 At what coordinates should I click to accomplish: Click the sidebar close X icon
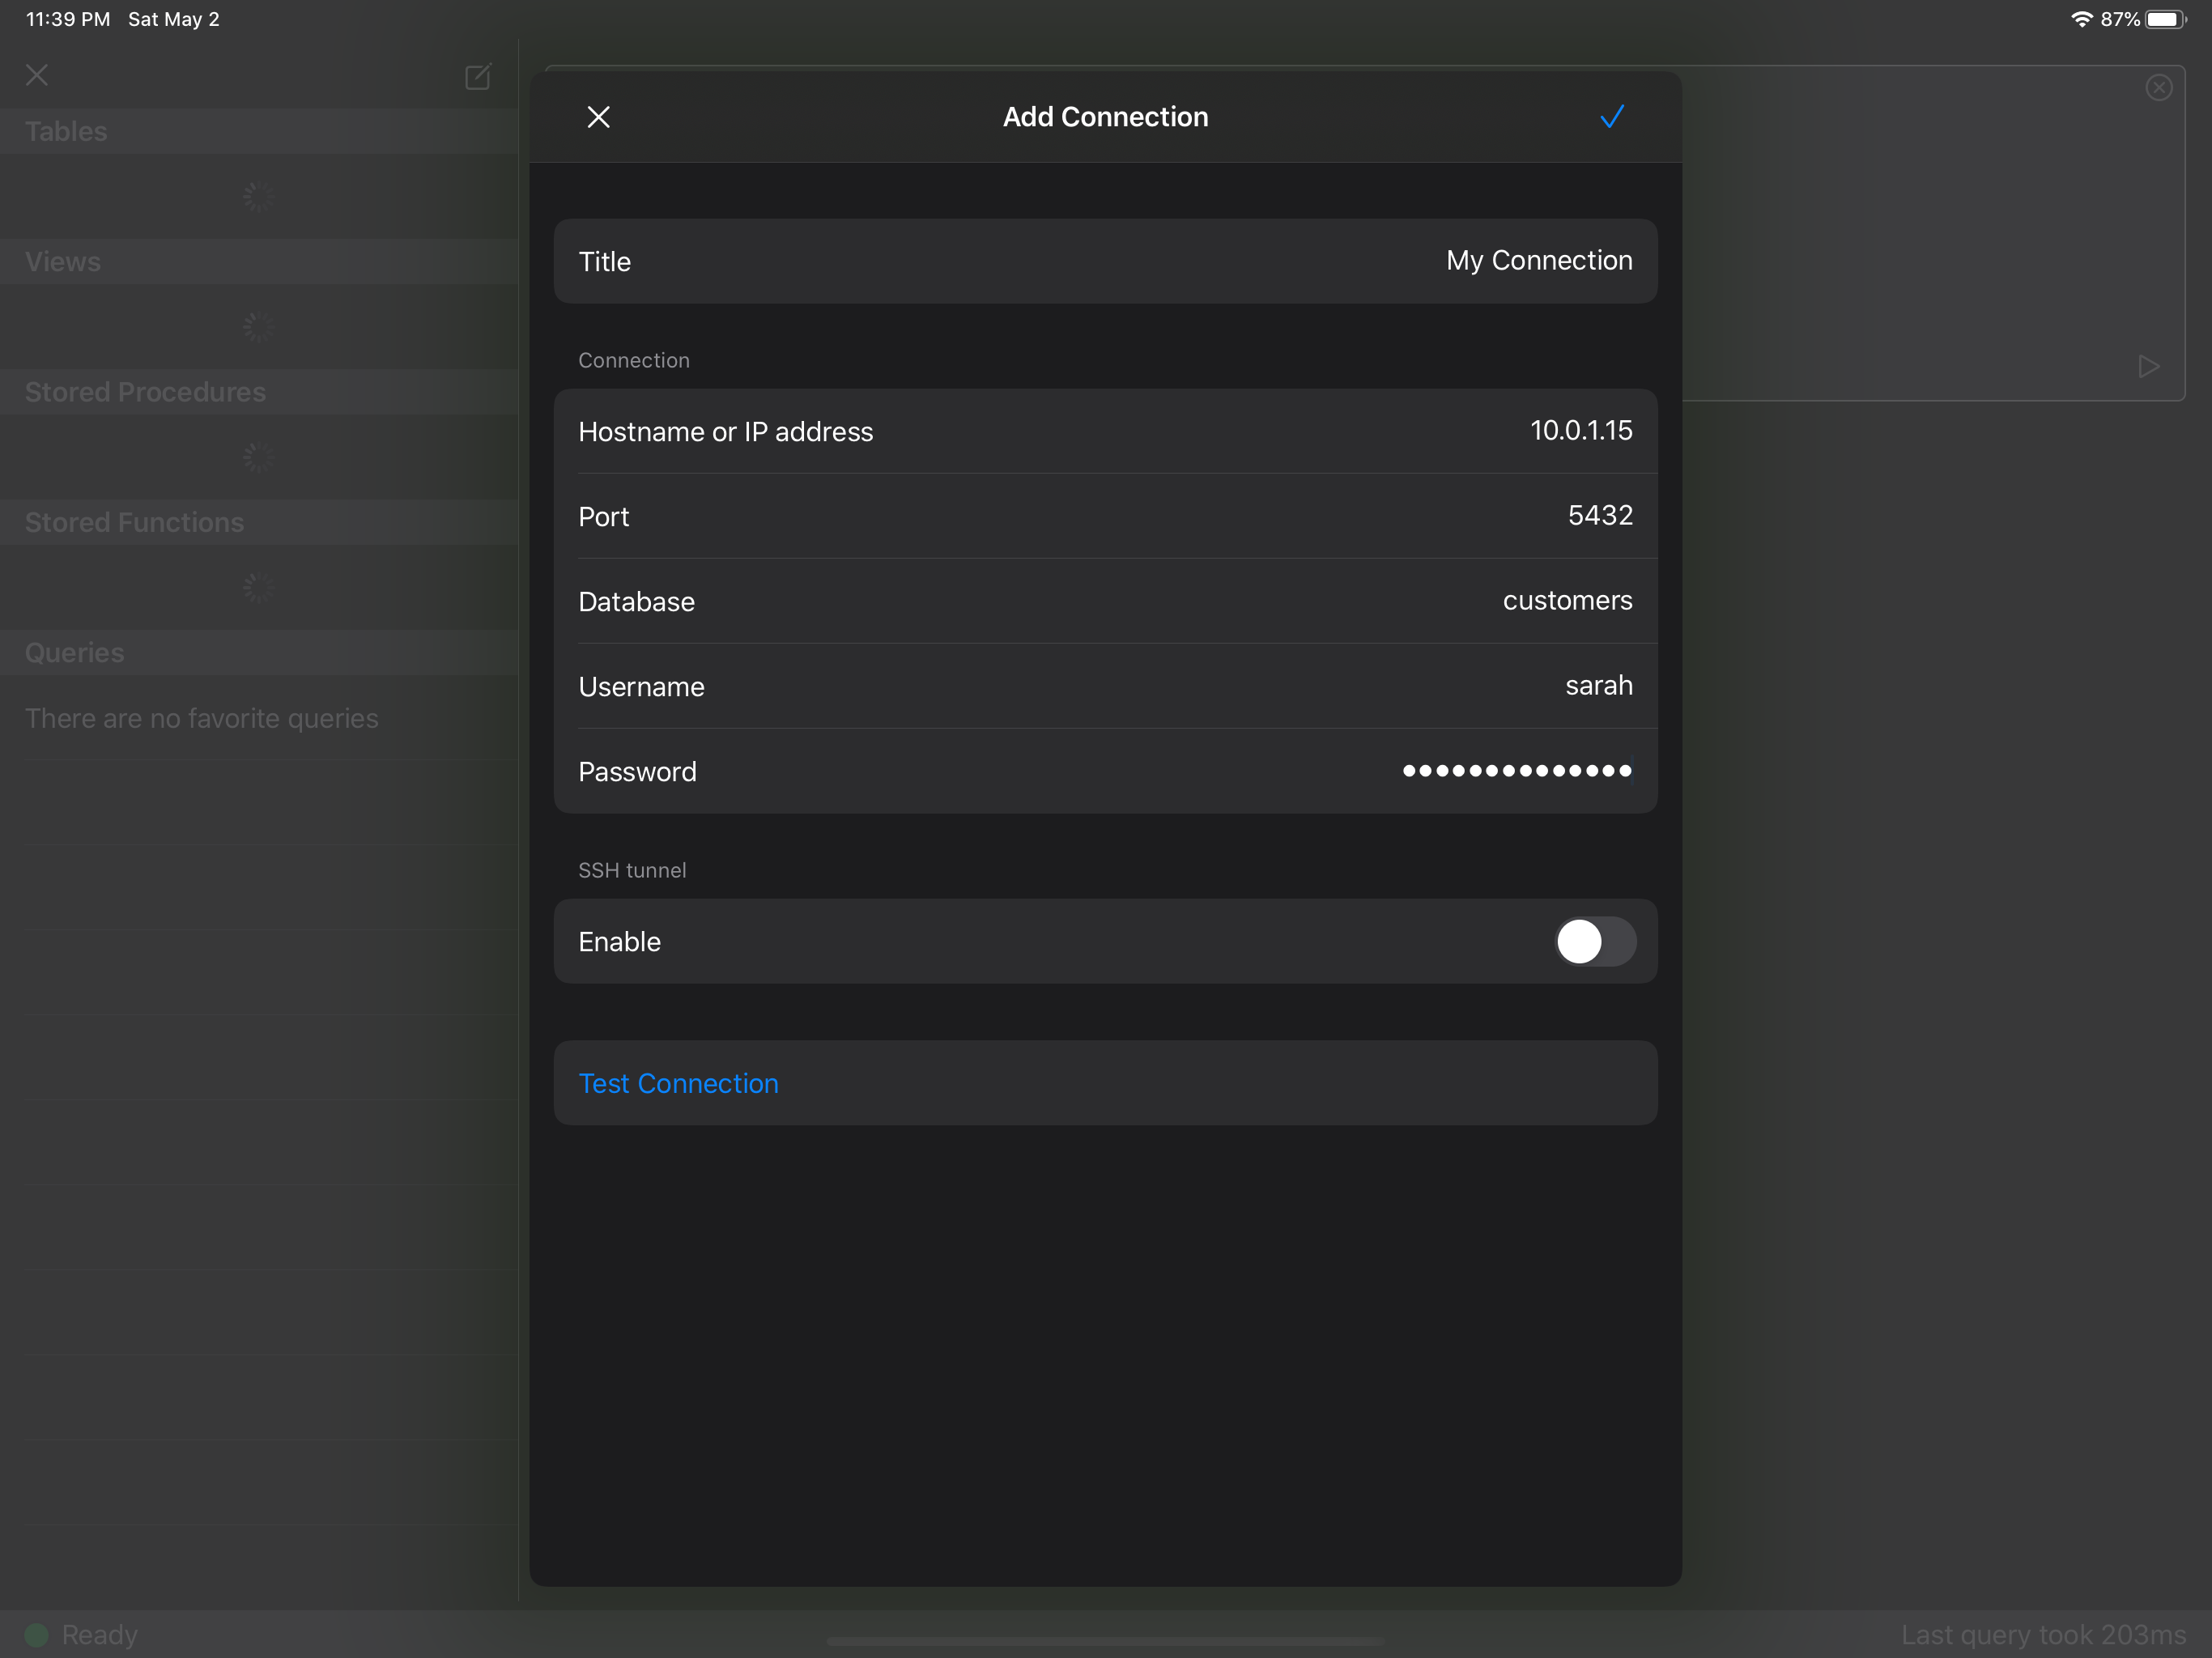tap(37, 75)
